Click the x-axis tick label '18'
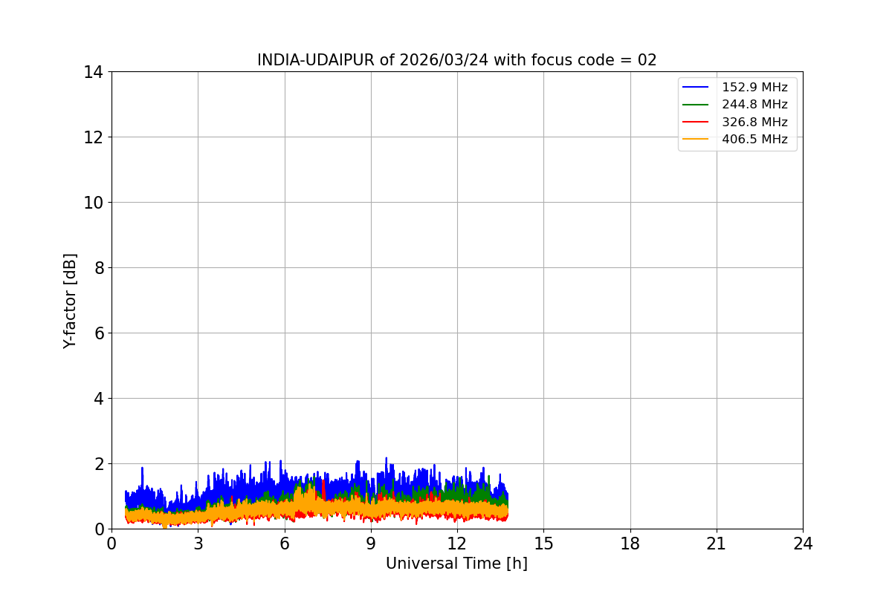 pos(630,544)
